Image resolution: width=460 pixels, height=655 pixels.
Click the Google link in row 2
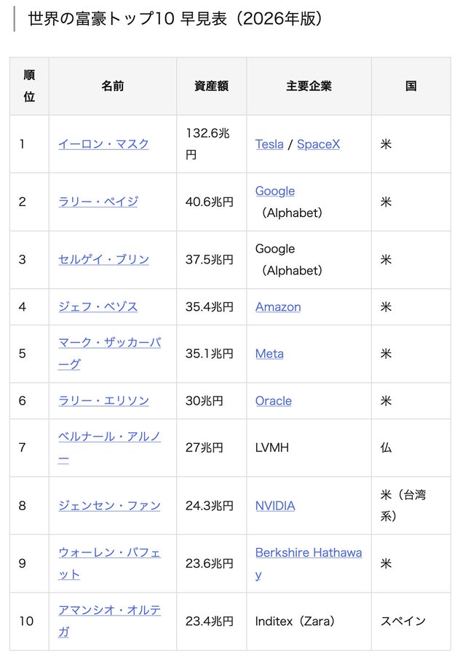tap(275, 191)
